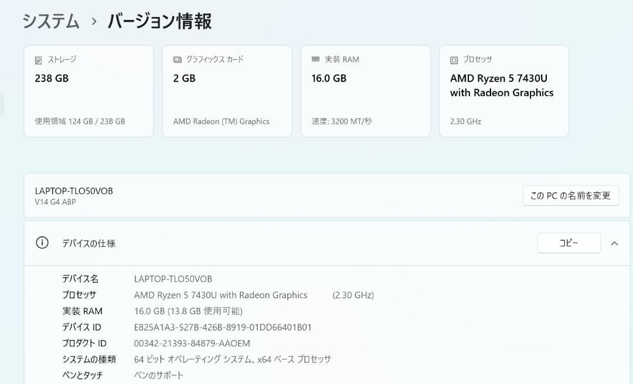Click the 238 GB storage summary tile
This screenshot has height=384, width=633.
coord(89,91)
